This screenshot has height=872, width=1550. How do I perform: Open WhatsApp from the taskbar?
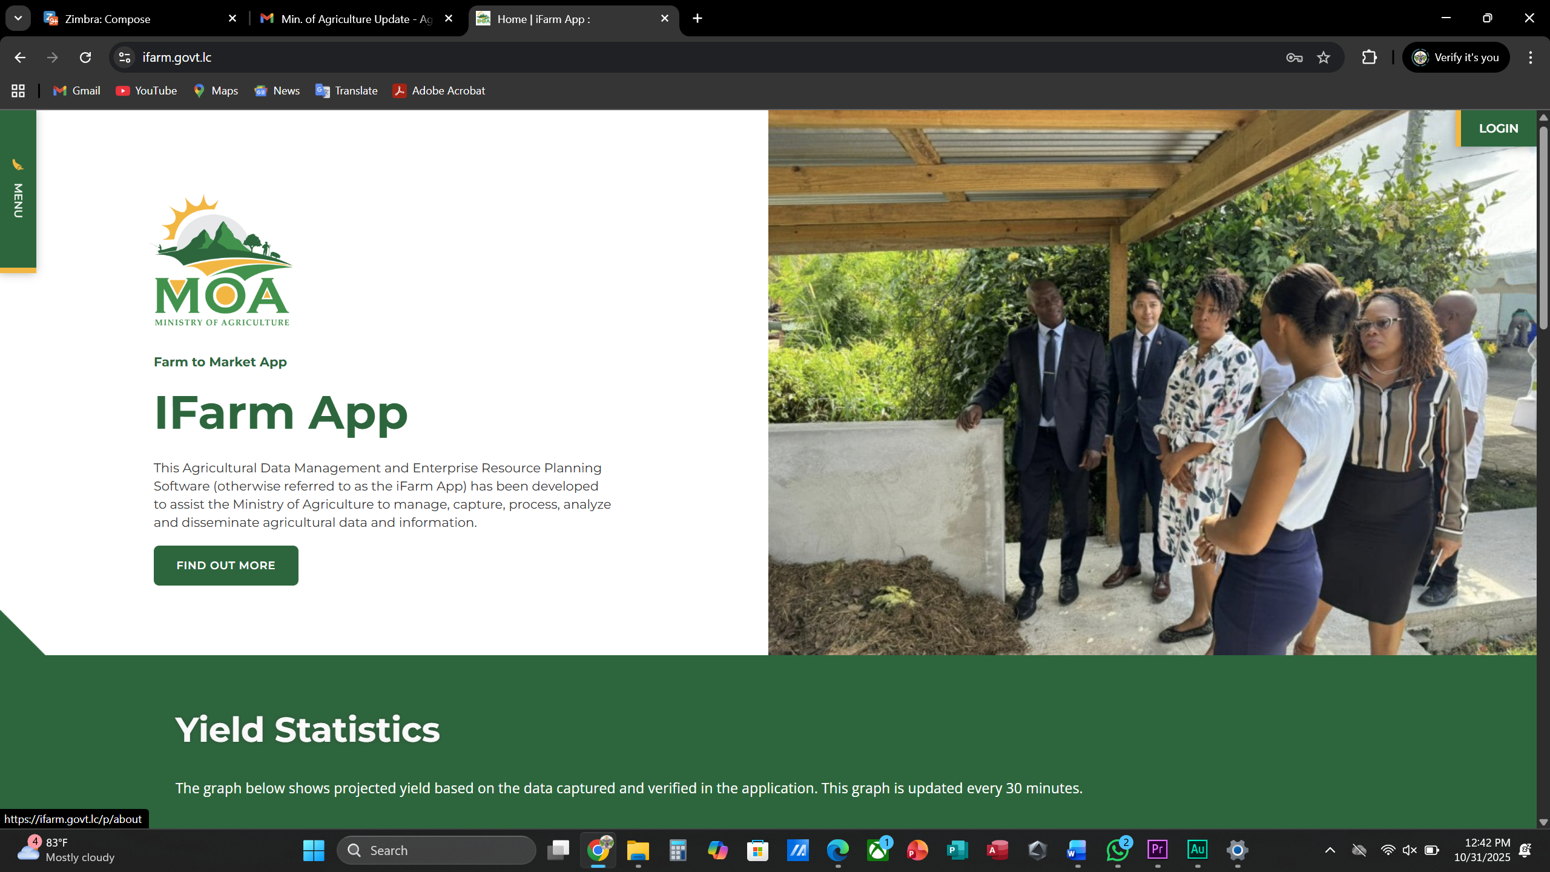(x=1118, y=850)
